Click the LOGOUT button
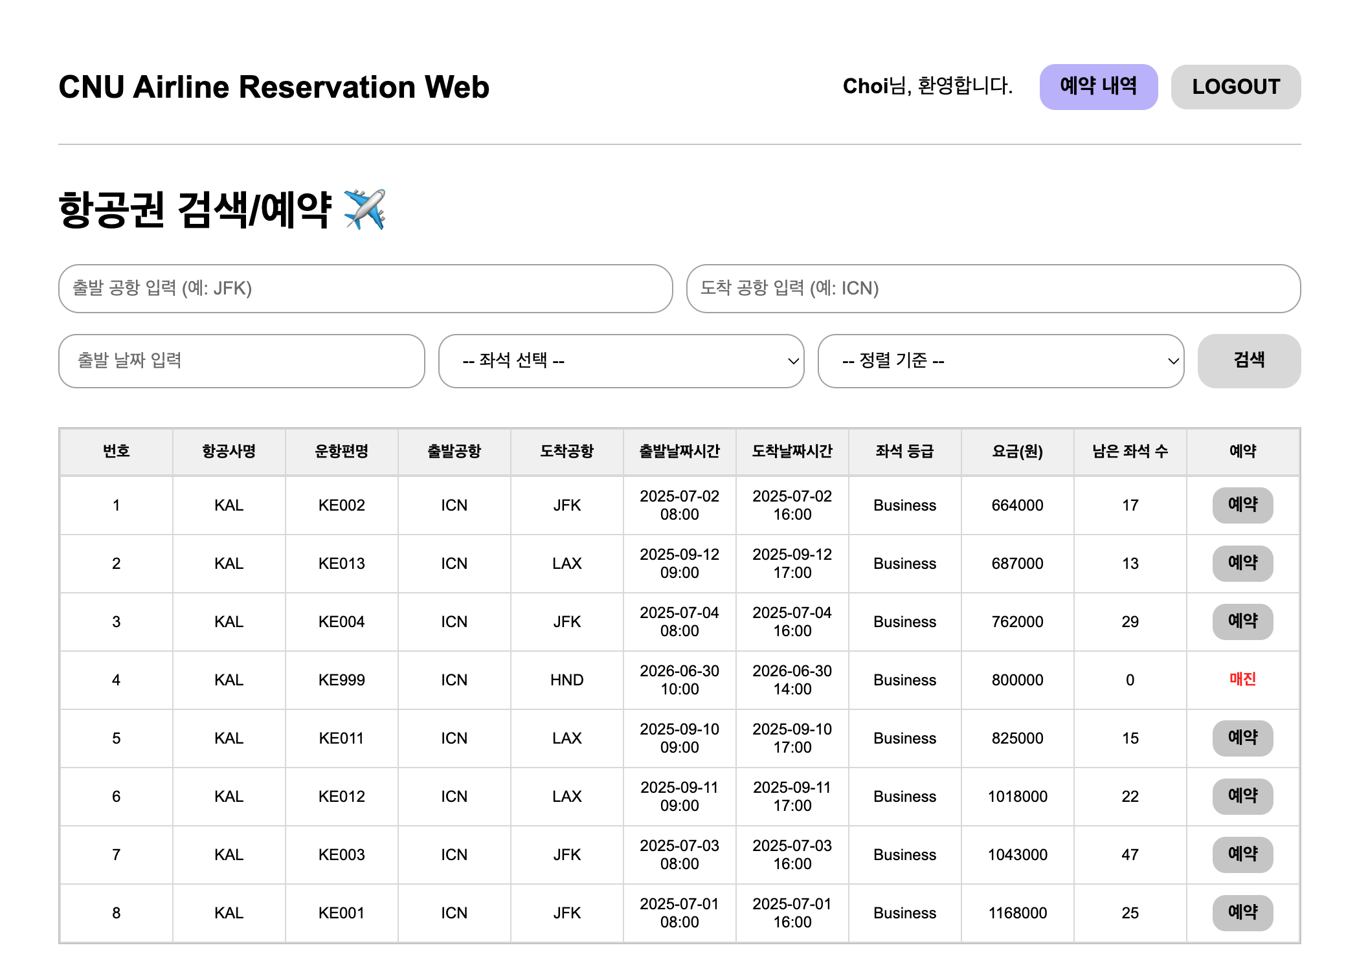The image size is (1357, 974). (x=1235, y=87)
